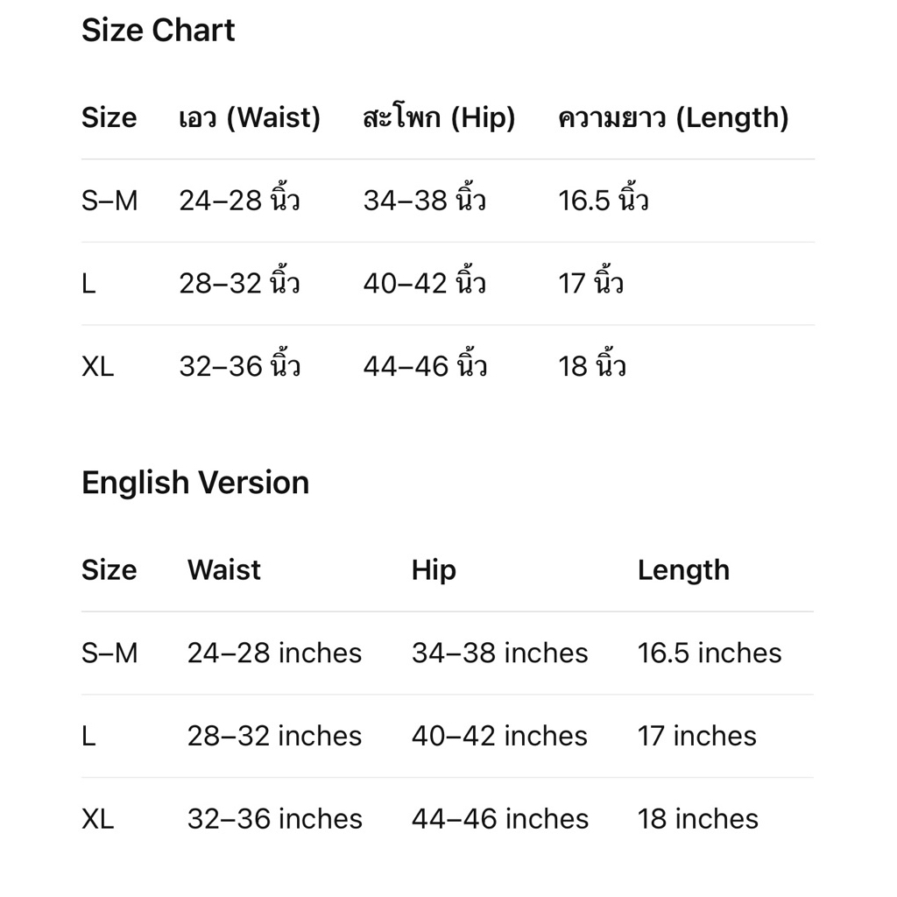Viewport: 897px width, 897px height.
Task: Click the English Length column header
Action: click(683, 571)
